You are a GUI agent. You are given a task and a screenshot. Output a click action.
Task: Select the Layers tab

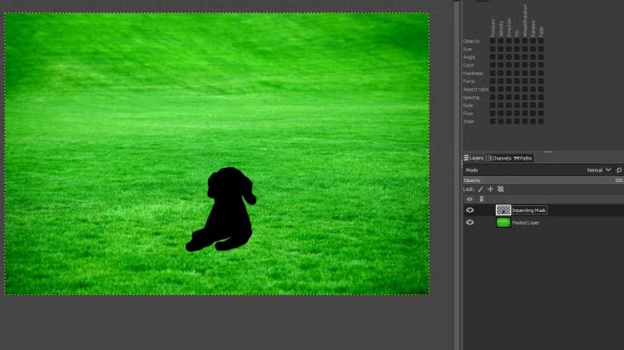tap(473, 158)
